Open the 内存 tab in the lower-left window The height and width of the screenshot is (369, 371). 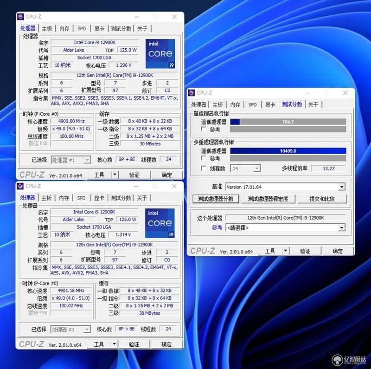[x=64, y=198]
